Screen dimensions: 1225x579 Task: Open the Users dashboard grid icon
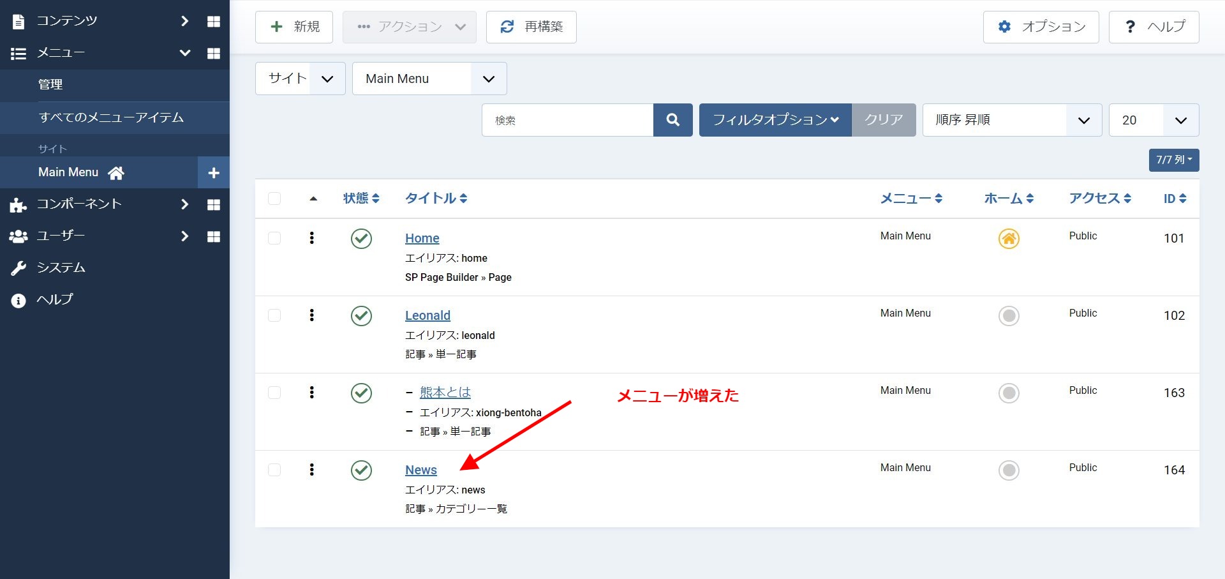pos(214,237)
